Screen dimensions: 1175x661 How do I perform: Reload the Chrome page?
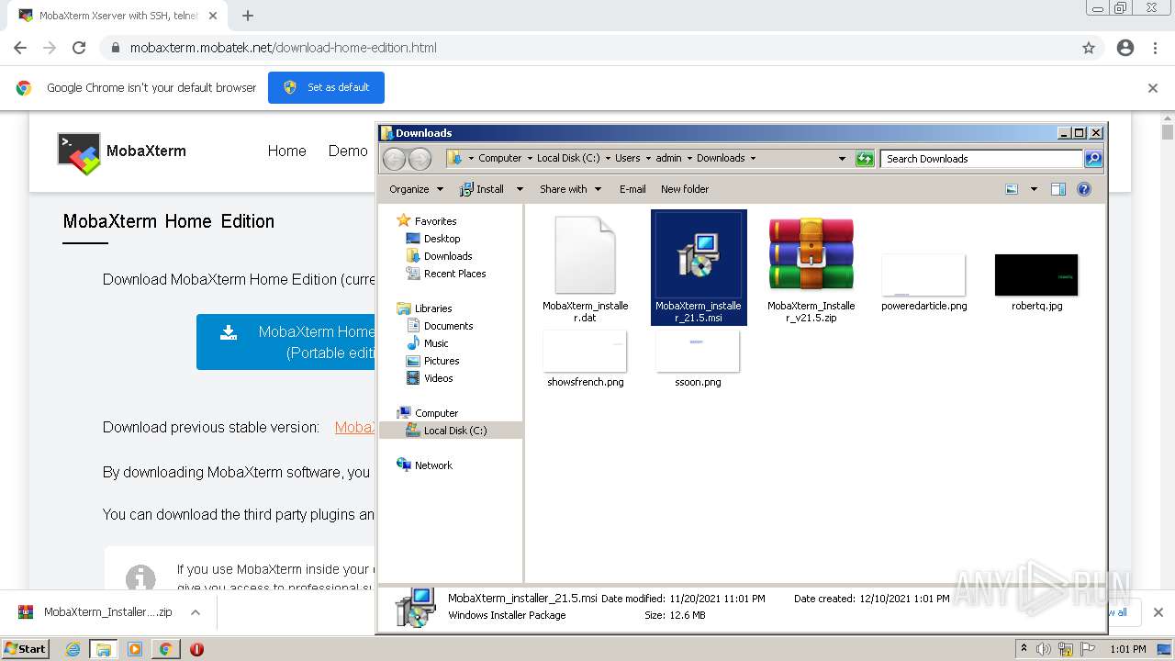79,48
